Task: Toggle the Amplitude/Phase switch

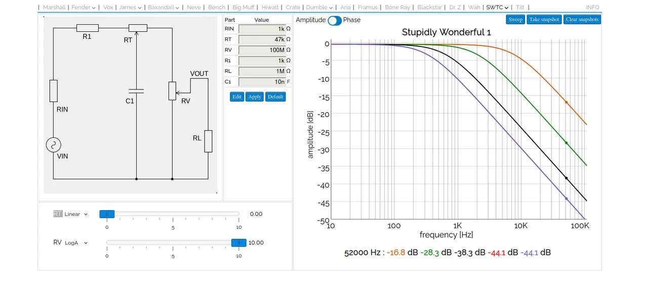Action: point(335,20)
